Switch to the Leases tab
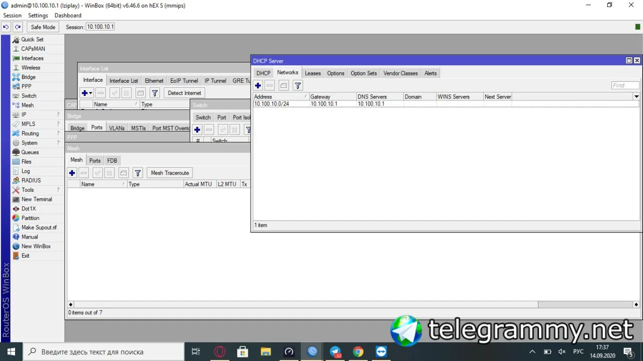Screen dimensions: 643x361 click(312, 73)
